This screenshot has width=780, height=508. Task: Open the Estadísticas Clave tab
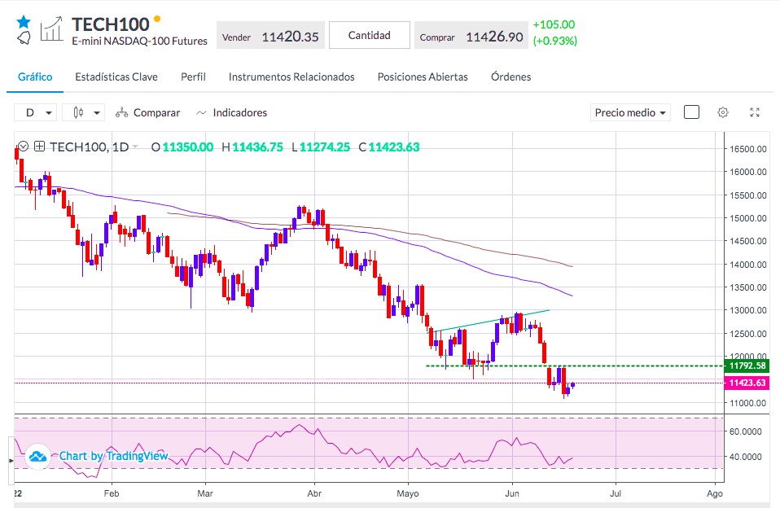(x=116, y=77)
